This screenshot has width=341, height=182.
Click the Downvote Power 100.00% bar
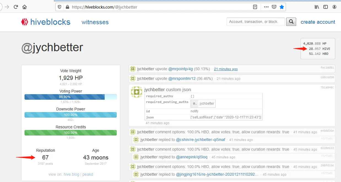[x=71, y=115]
